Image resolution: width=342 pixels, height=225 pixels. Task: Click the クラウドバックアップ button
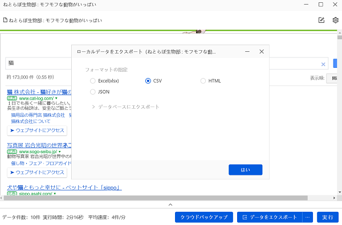point(204,217)
